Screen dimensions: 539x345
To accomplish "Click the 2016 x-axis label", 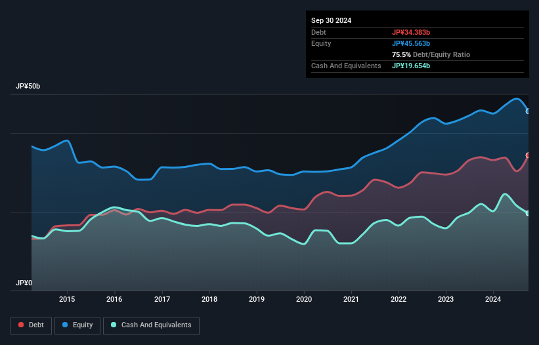I will (114, 299).
